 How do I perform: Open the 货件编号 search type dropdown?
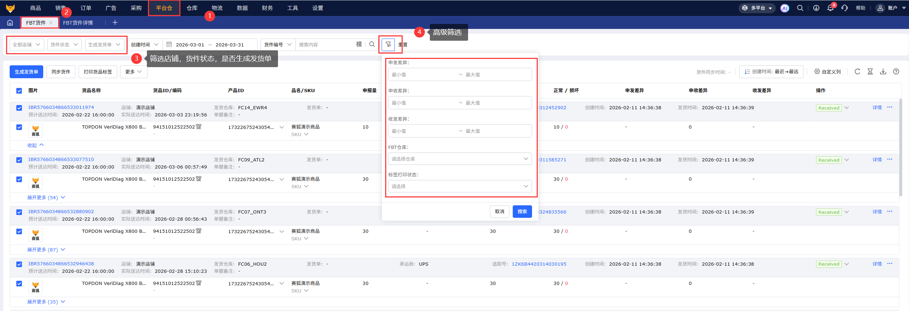[x=278, y=45]
